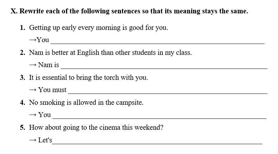Viewport: 278px width, 154px height.
Task: Click the blank line after "Let's"
Action: coord(157,141)
